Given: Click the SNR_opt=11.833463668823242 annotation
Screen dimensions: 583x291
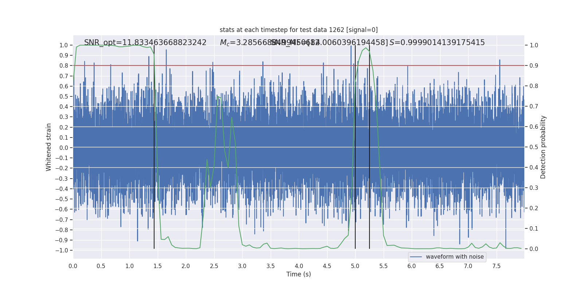Looking at the screenshot, I should pyautogui.click(x=145, y=43).
